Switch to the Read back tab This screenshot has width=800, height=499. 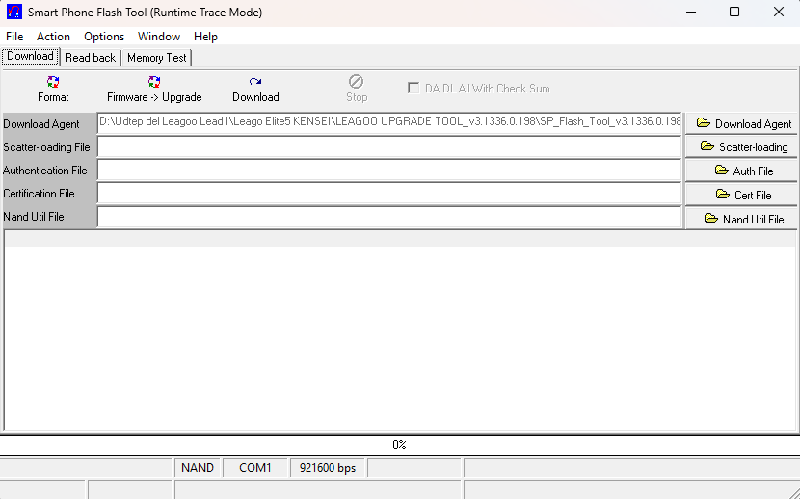tap(91, 58)
